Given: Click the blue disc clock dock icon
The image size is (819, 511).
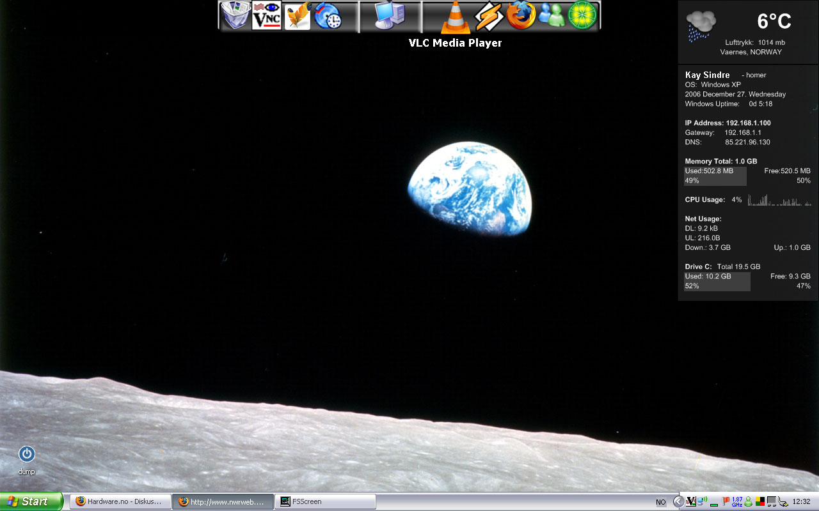Looking at the screenshot, I should 328,16.
